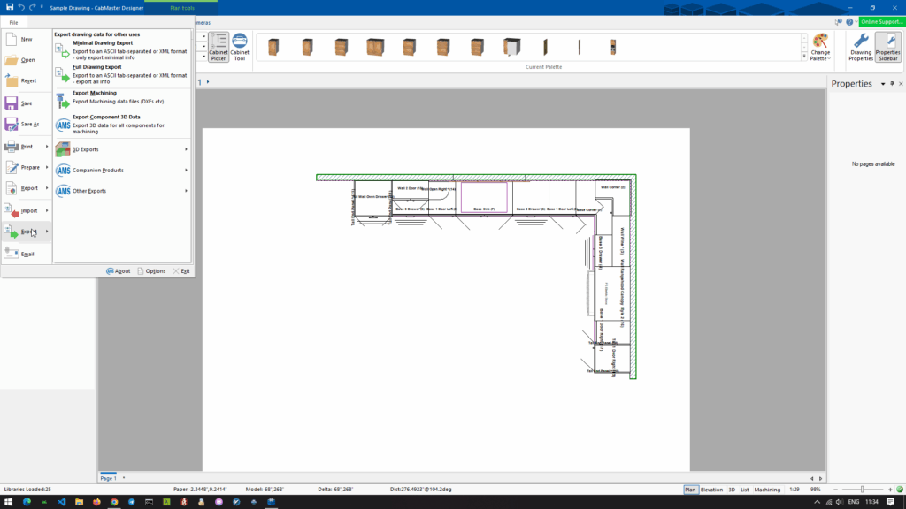Click the Cabinet Tool icon
Screen dimensions: 906x509
(x=239, y=47)
